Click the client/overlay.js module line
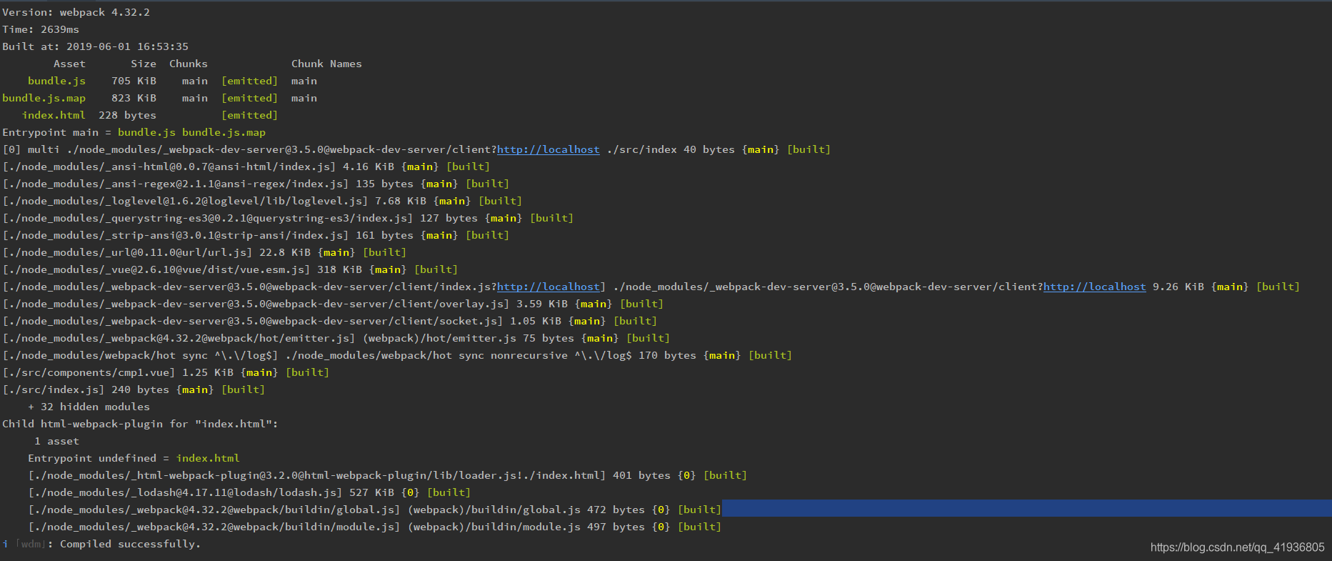The width and height of the screenshot is (1332, 561). tap(333, 304)
